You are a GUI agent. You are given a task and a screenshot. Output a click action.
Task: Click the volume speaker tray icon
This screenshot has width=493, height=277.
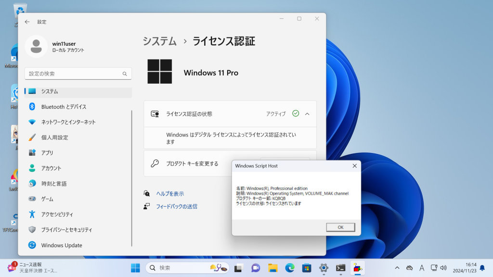coord(443,268)
